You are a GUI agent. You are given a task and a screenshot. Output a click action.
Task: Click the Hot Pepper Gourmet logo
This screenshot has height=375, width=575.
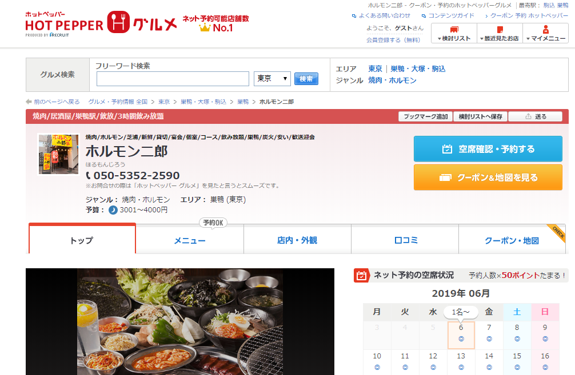pyautogui.click(x=101, y=24)
